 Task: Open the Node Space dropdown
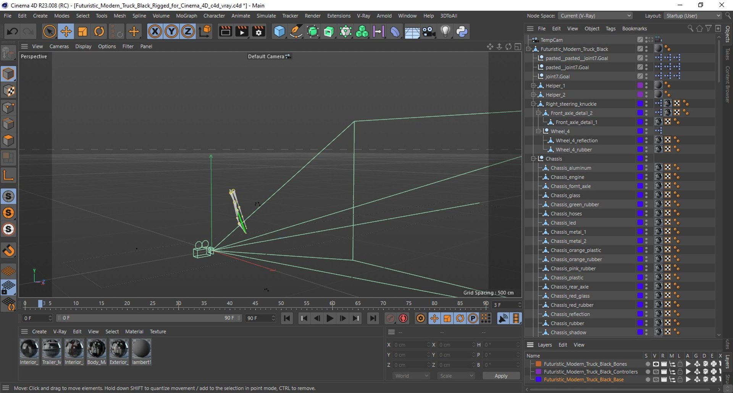point(595,16)
